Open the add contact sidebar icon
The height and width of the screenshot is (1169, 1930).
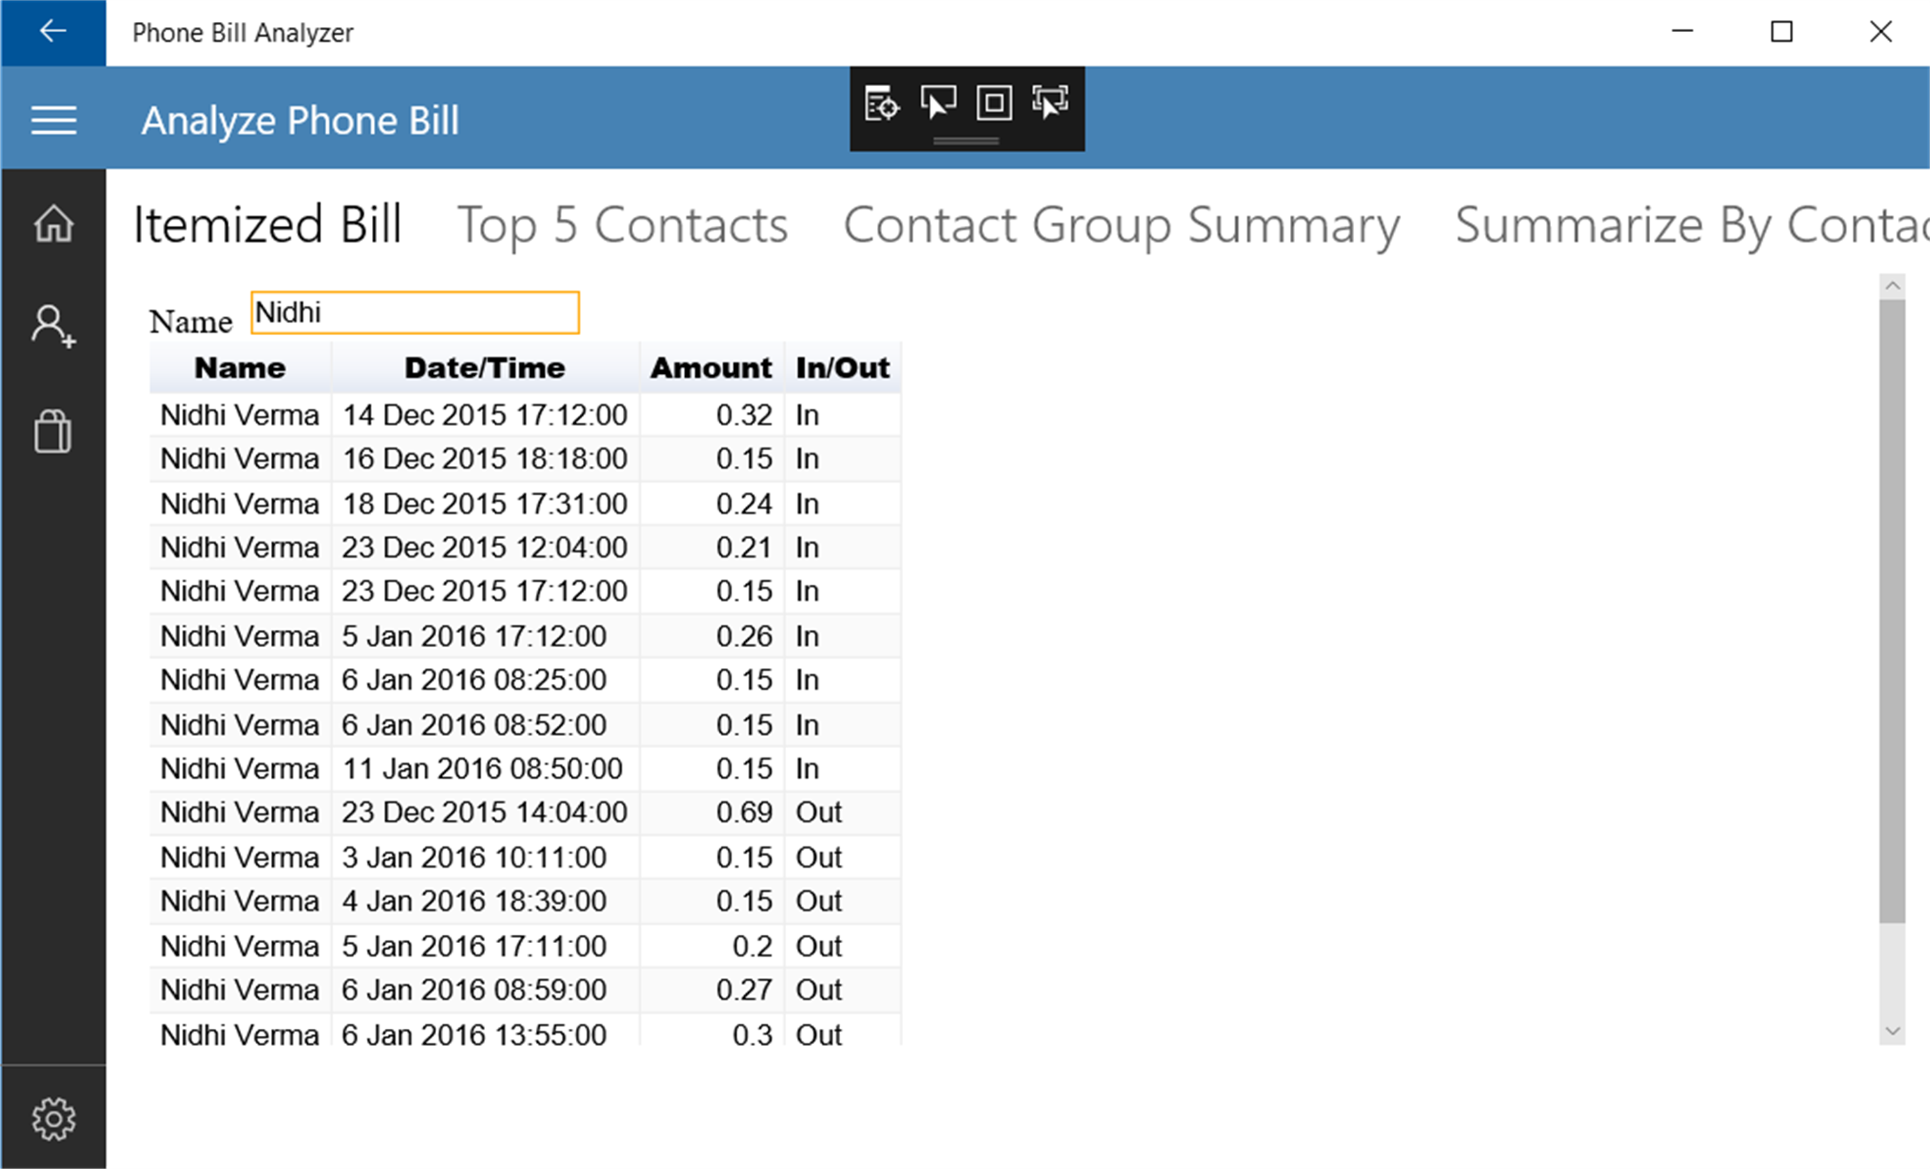[53, 326]
